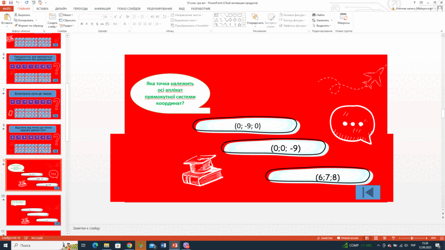Align text left in paragraph group
This screenshot has width=445, height=250.
pos(134,24)
